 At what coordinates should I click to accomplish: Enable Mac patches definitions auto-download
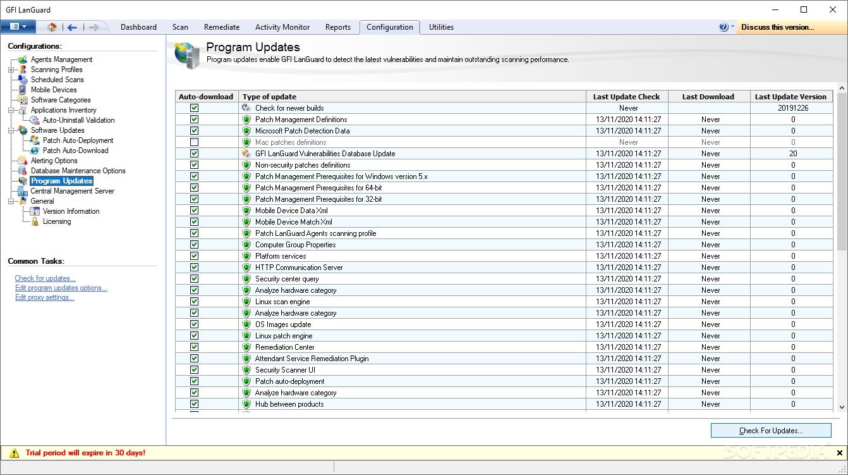(x=194, y=142)
